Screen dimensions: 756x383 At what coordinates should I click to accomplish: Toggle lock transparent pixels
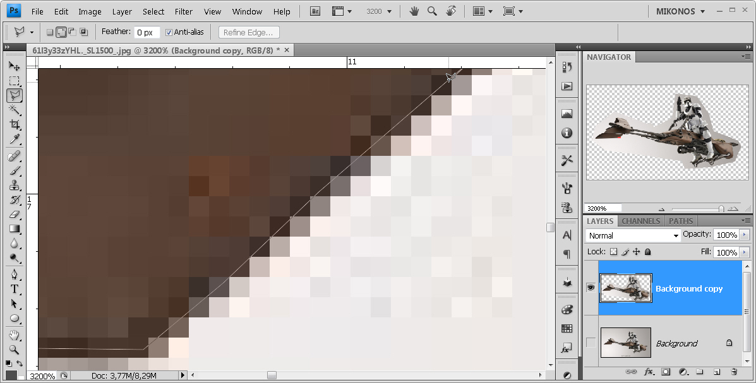coord(613,252)
